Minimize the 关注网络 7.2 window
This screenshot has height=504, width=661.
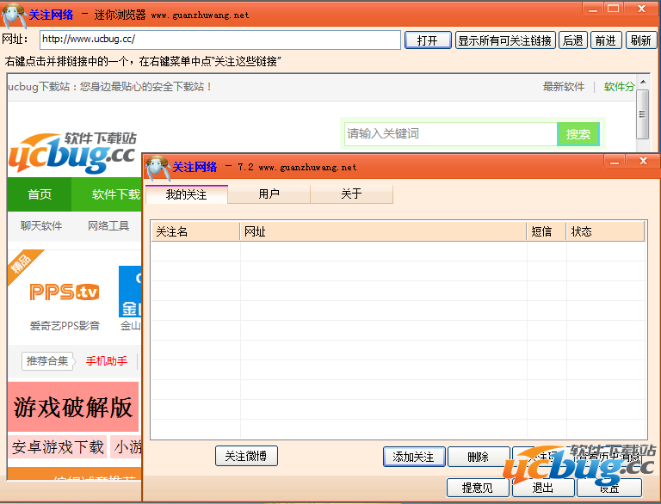pyautogui.click(x=615, y=161)
